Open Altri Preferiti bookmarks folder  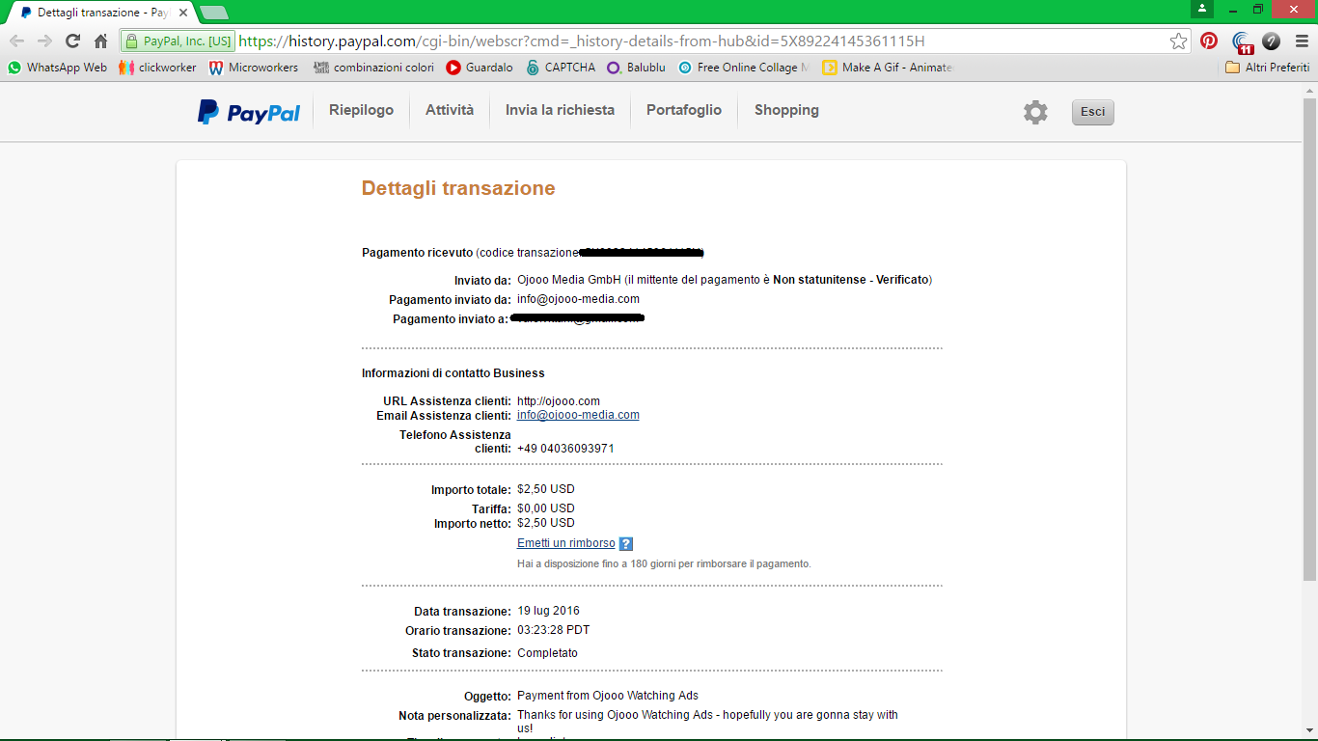click(x=1267, y=68)
